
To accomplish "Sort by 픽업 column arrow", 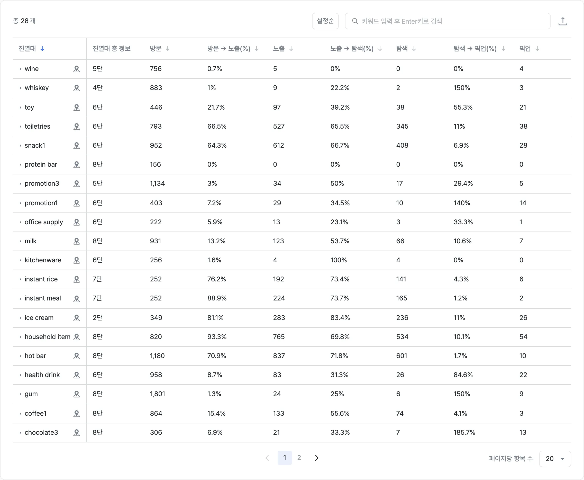I will 537,49.
